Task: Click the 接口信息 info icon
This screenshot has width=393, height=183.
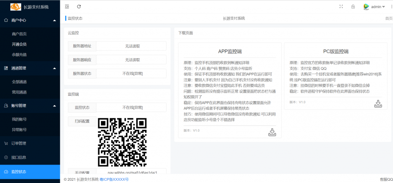Action: point(6,157)
